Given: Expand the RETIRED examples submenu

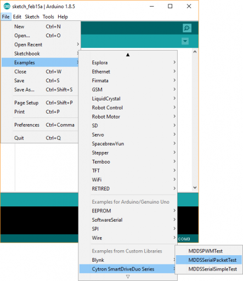Looking at the screenshot, I should (128, 189).
